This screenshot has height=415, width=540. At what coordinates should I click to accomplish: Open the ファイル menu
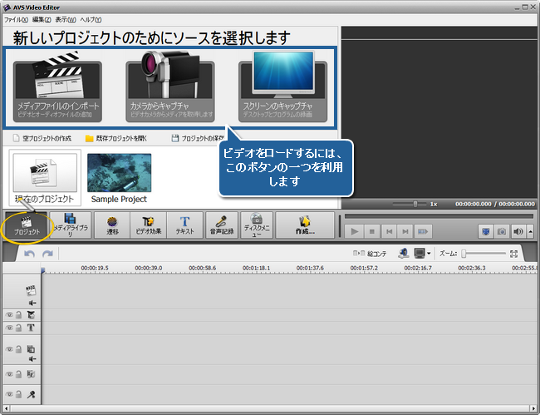(x=16, y=18)
